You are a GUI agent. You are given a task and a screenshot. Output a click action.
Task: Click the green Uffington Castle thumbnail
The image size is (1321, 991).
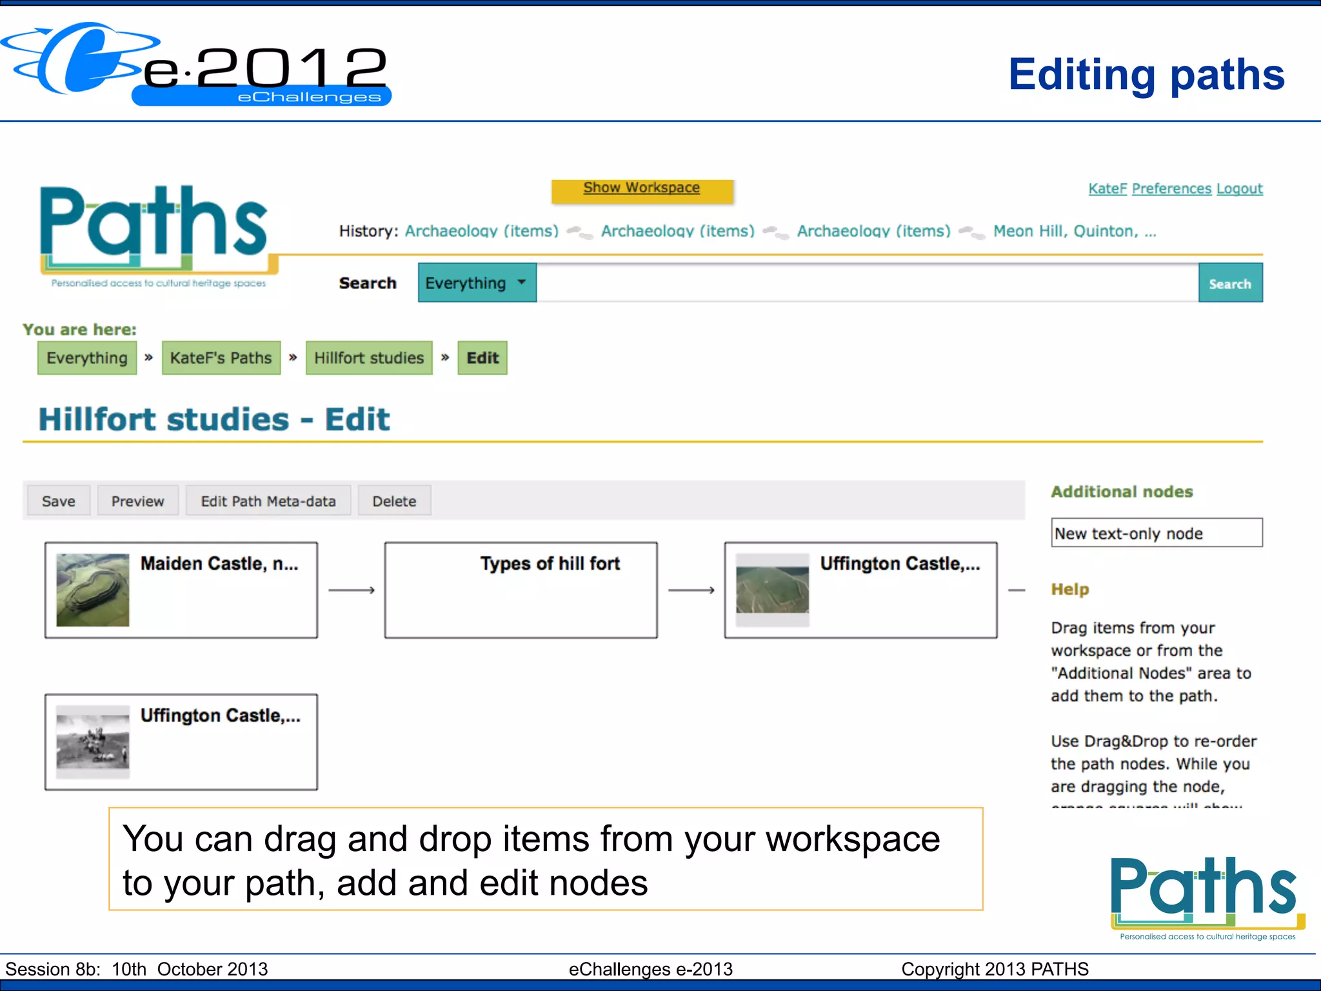pos(773,590)
